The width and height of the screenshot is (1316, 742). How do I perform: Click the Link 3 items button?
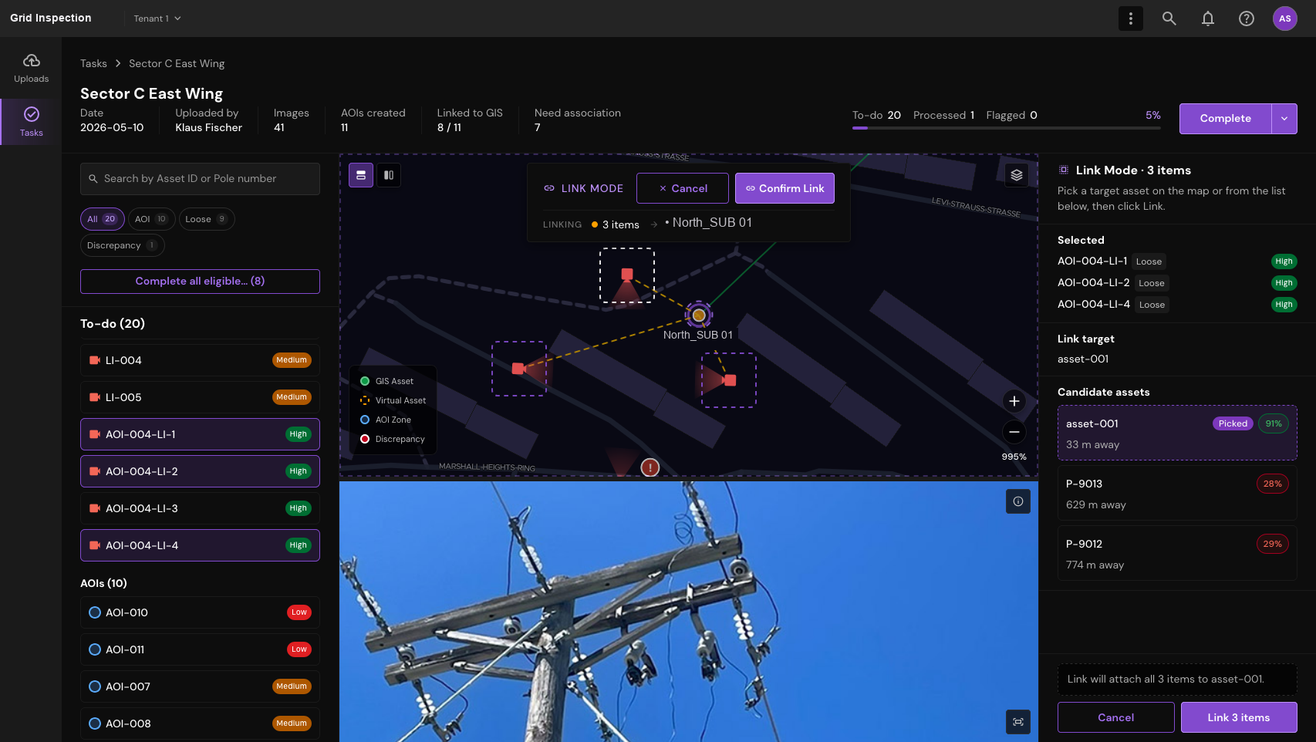point(1239,717)
